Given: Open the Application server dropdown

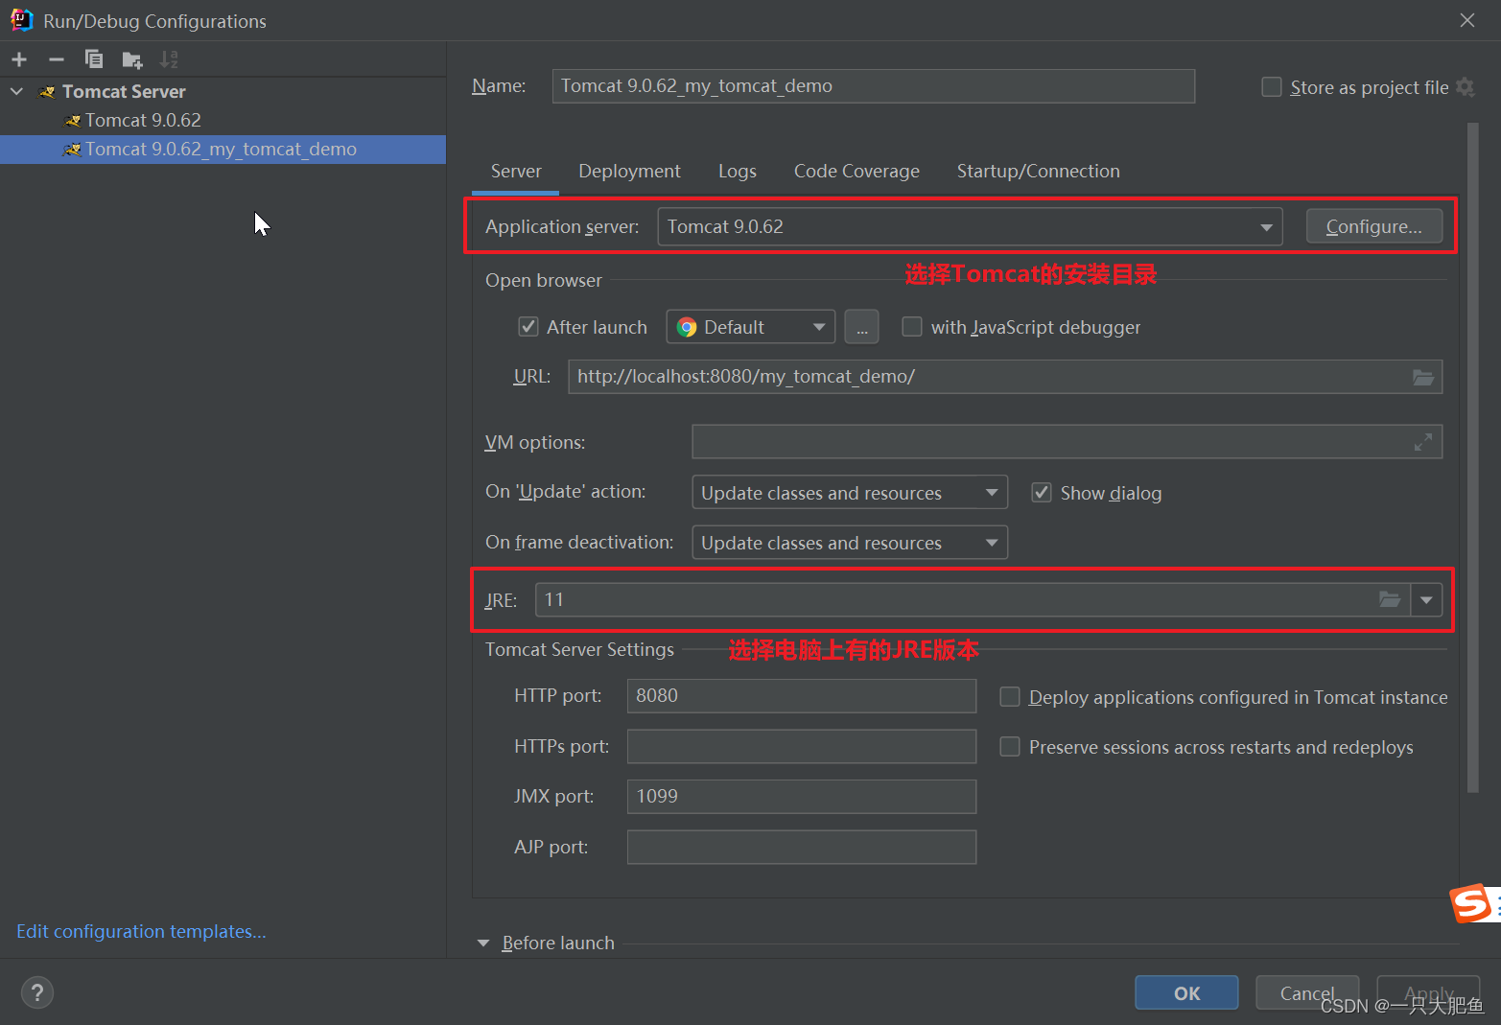Looking at the screenshot, I should [970, 226].
